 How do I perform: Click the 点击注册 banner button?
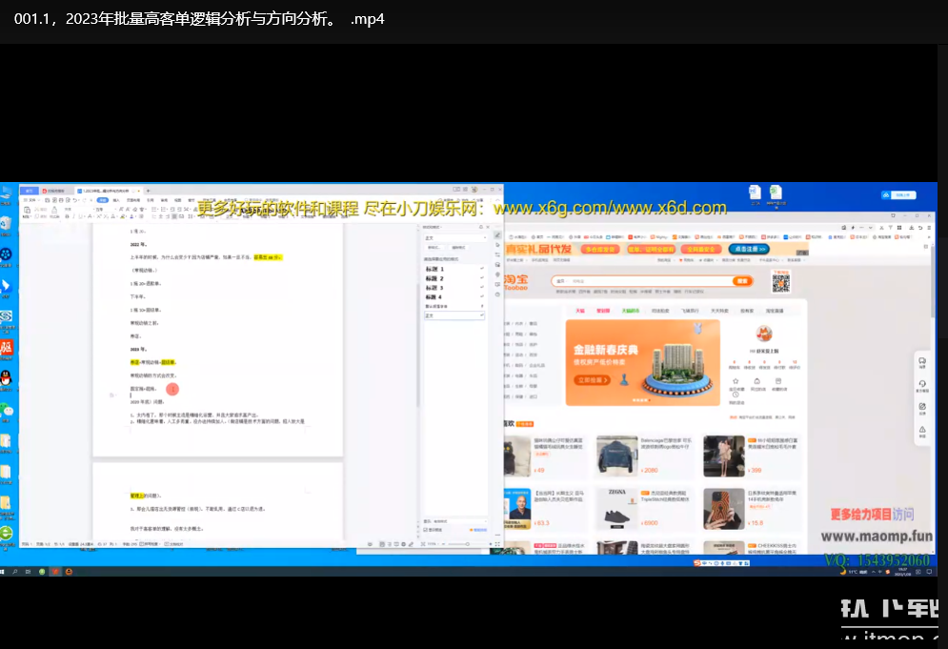749,249
